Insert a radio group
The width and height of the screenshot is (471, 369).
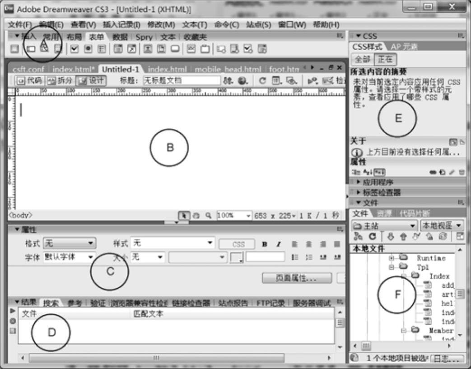coord(102,49)
